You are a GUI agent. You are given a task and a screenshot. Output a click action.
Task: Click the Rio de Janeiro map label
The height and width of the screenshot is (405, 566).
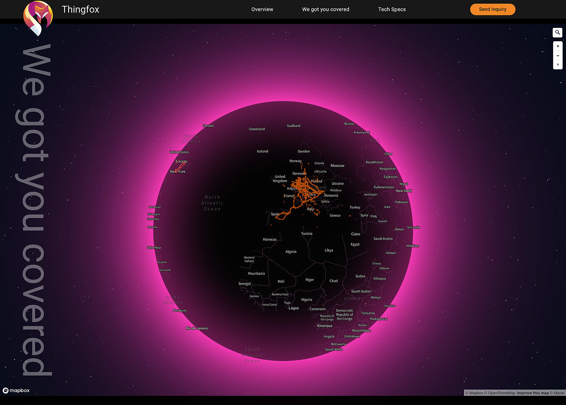[197, 328]
